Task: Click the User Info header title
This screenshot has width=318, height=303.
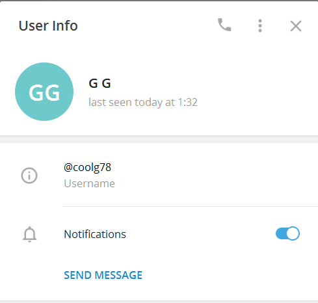Action: coord(48,26)
